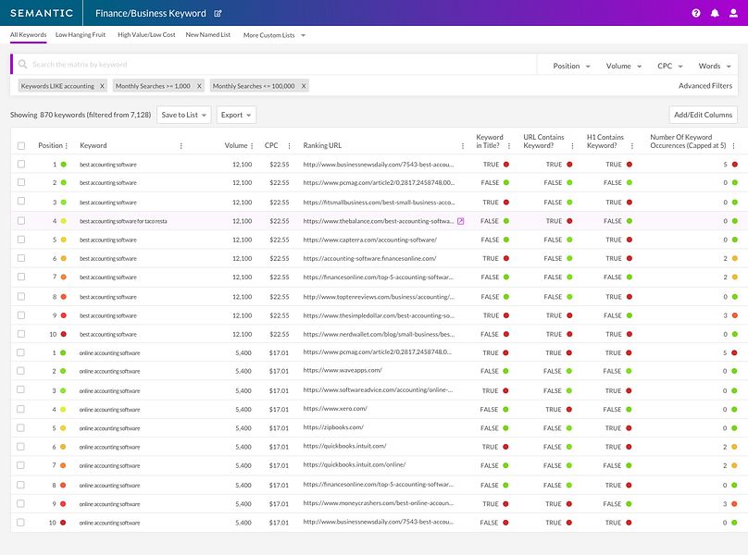Select the checkbox for the fitsmallbusiness.com row
Viewport: 748px width, 555px height.
(x=21, y=202)
